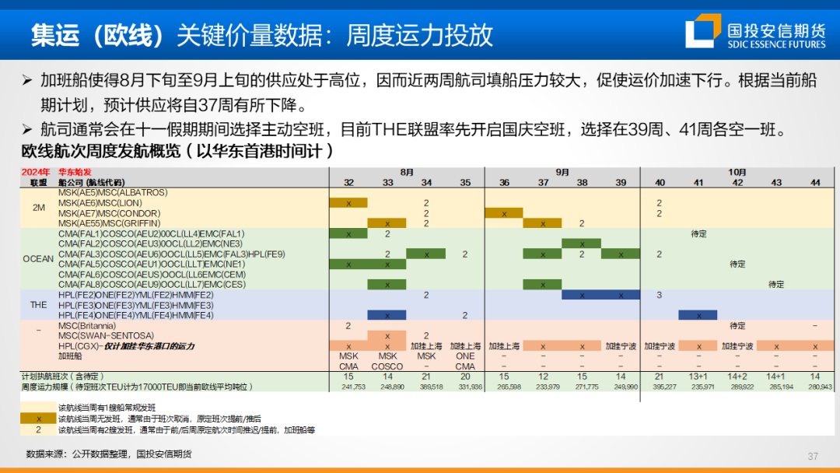Click week 37 column header
Image resolution: width=840 pixels, height=473 pixels.
[x=543, y=183]
